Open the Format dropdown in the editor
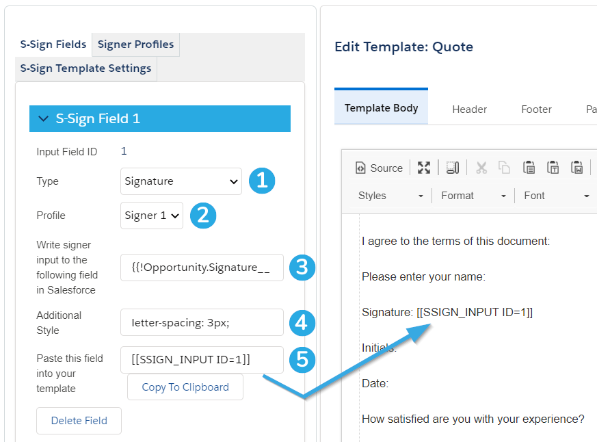597x442 pixels. 473,196
